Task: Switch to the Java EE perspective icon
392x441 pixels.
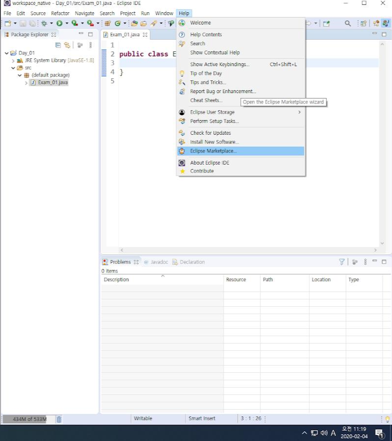Action: click(376, 24)
